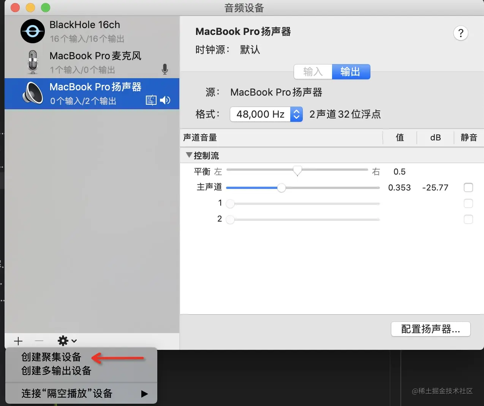
Task: Choose 创建多输出设备 from the menu
Action: [x=56, y=371]
